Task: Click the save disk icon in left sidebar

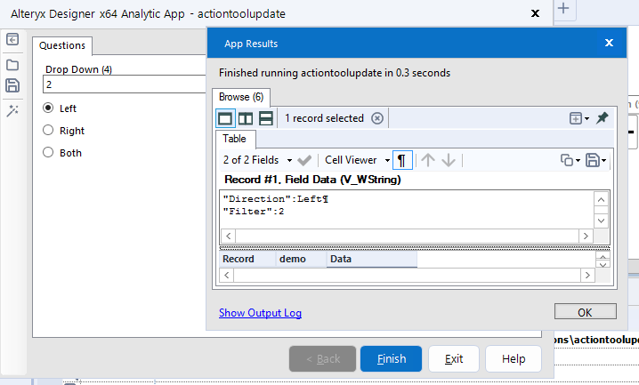Action: (12, 85)
